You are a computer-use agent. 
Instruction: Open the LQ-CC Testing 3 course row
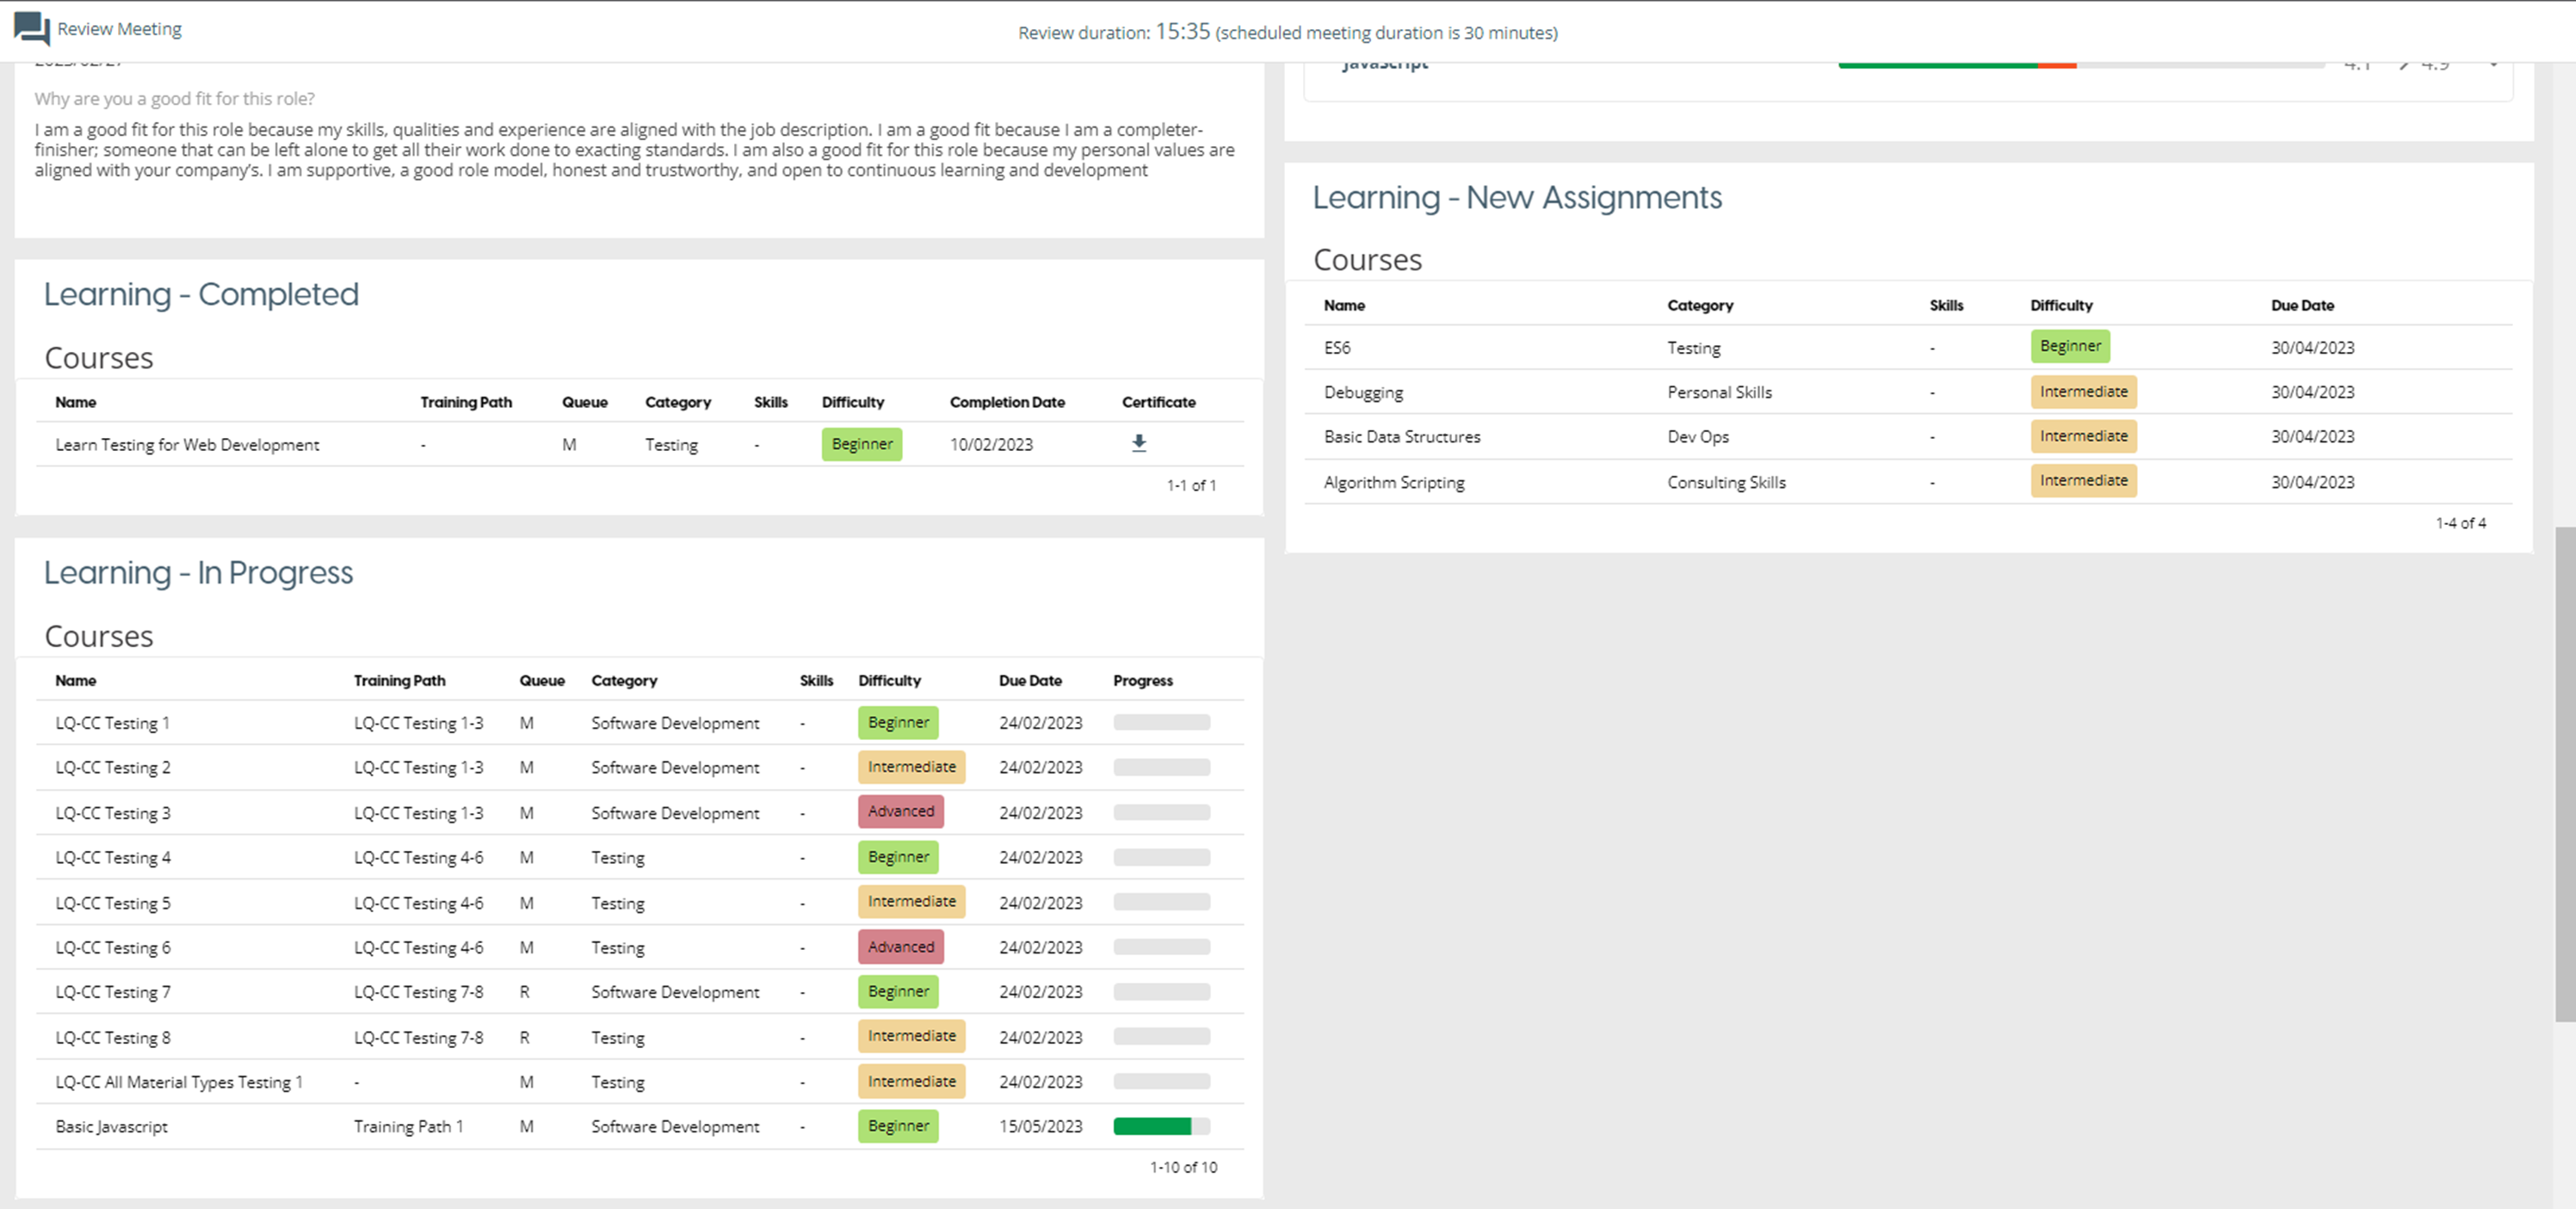[x=113, y=813]
